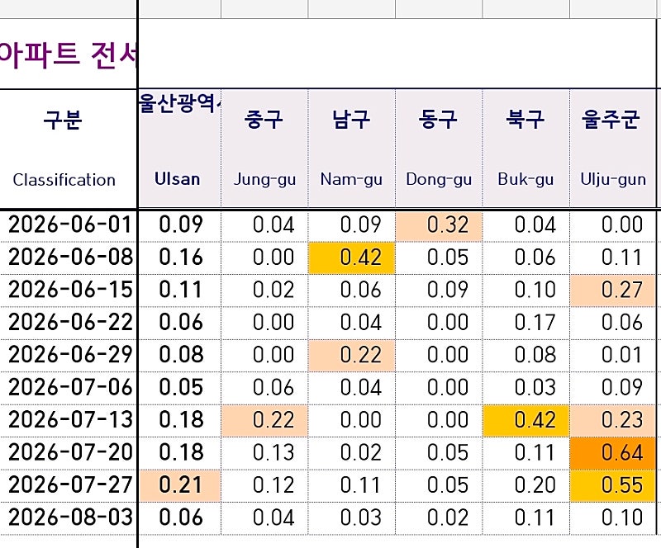Select Nam-gu value 0.04 in 2026-06-22 row
This screenshot has width=661, height=548.
[352, 323]
